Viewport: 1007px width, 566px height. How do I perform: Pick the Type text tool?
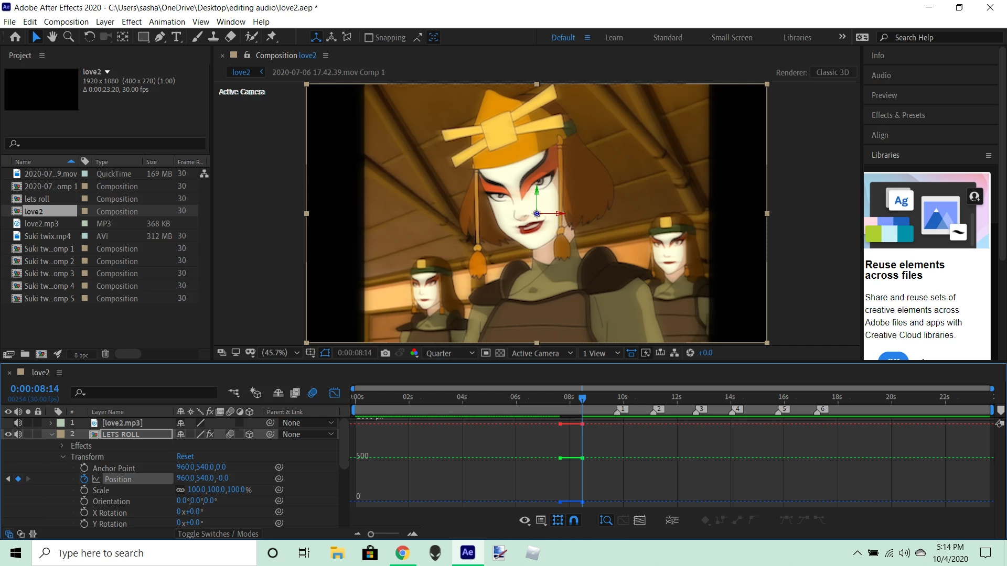[177, 37]
